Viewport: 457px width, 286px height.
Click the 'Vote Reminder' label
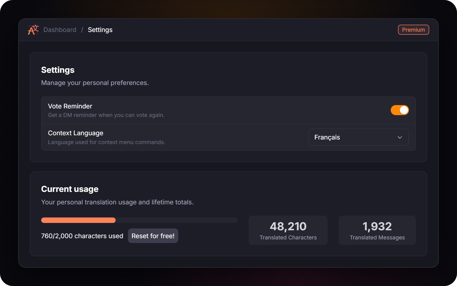click(x=70, y=106)
